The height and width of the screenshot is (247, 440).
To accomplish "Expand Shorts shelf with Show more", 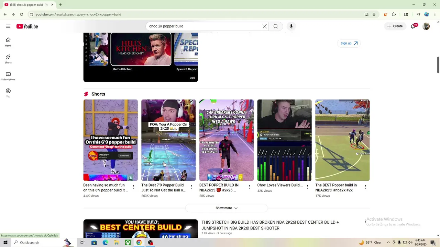I will pyautogui.click(x=227, y=208).
